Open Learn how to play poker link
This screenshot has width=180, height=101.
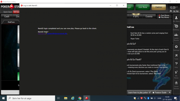tap(139, 93)
